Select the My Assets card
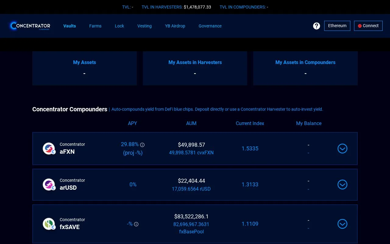Viewport: 390px width, 244px height. click(x=84, y=68)
